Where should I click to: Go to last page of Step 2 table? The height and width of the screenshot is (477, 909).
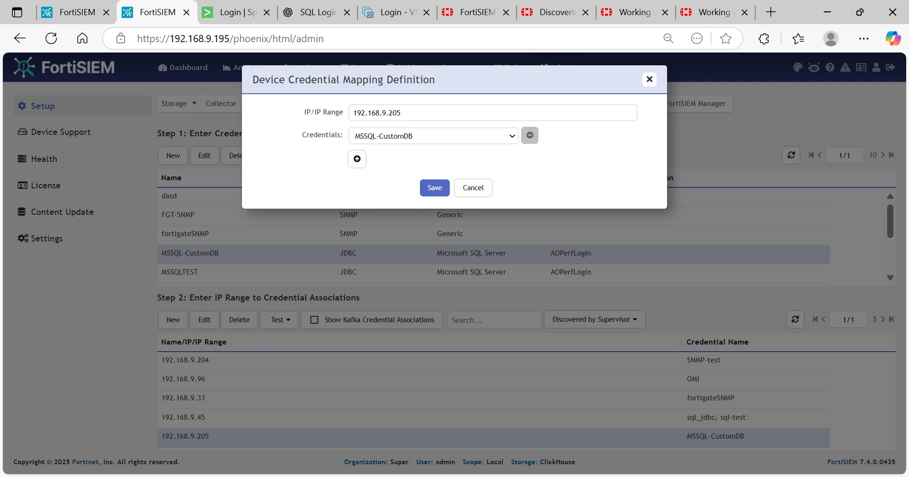(x=891, y=319)
